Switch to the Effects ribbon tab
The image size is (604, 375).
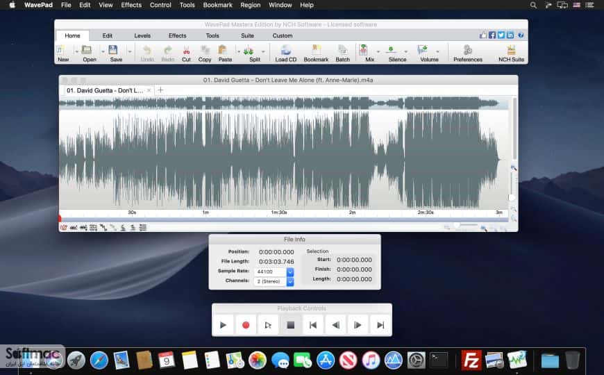177,35
